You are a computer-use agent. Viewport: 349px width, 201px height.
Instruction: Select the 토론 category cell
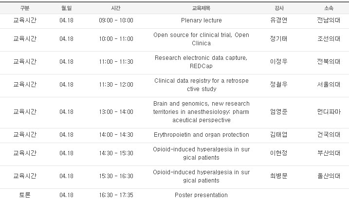pyautogui.click(x=25, y=195)
